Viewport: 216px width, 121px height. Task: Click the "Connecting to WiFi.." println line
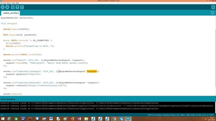coord(30,46)
